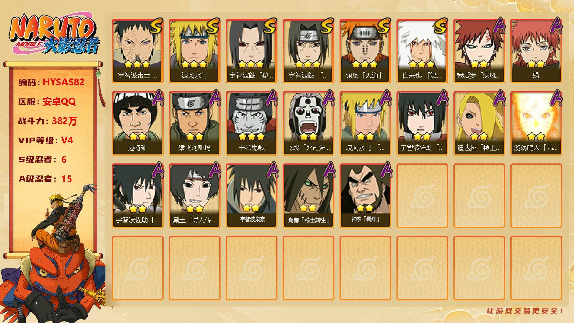Choose the 猿飞阿斯玛 ninja card
Image resolution: width=574 pixels, height=323 pixels.
tap(194, 123)
